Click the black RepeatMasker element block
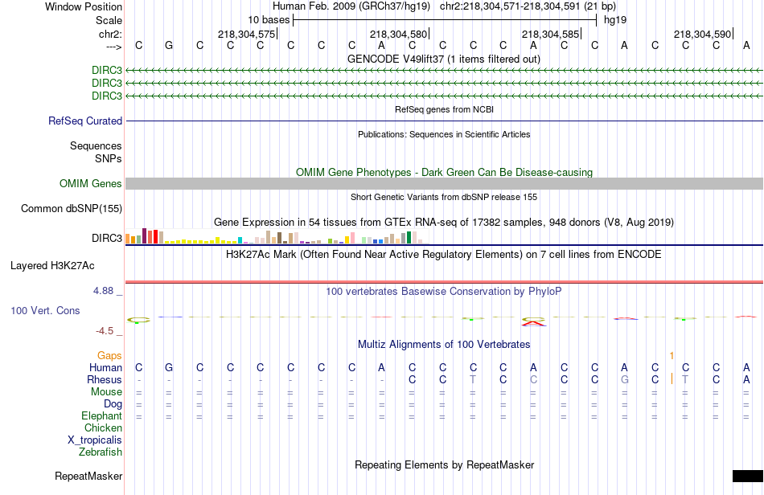The width and height of the screenshot is (764, 495). pos(748,476)
